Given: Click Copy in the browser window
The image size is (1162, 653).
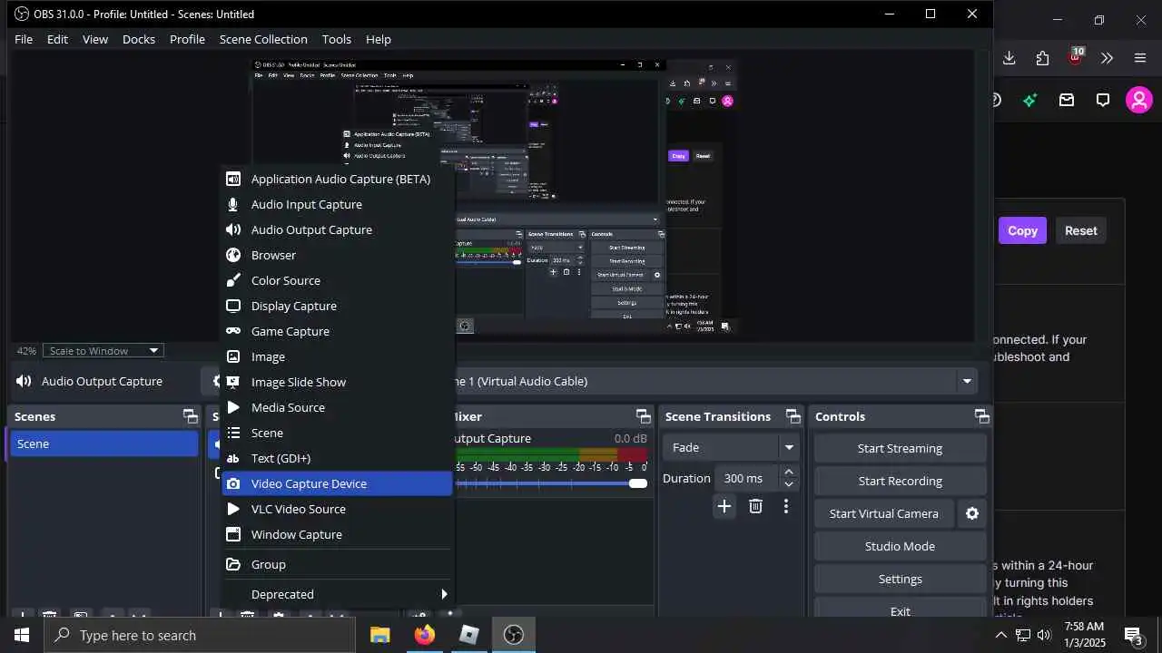Looking at the screenshot, I should [x=1022, y=230].
